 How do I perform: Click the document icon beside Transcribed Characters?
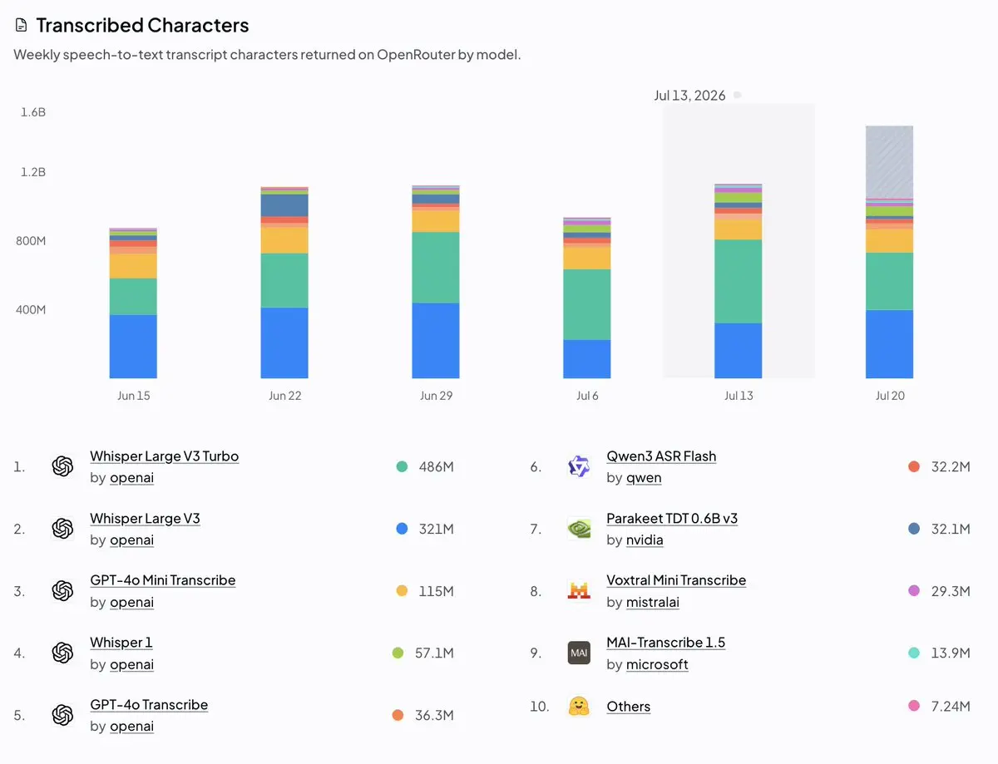pyautogui.click(x=22, y=26)
